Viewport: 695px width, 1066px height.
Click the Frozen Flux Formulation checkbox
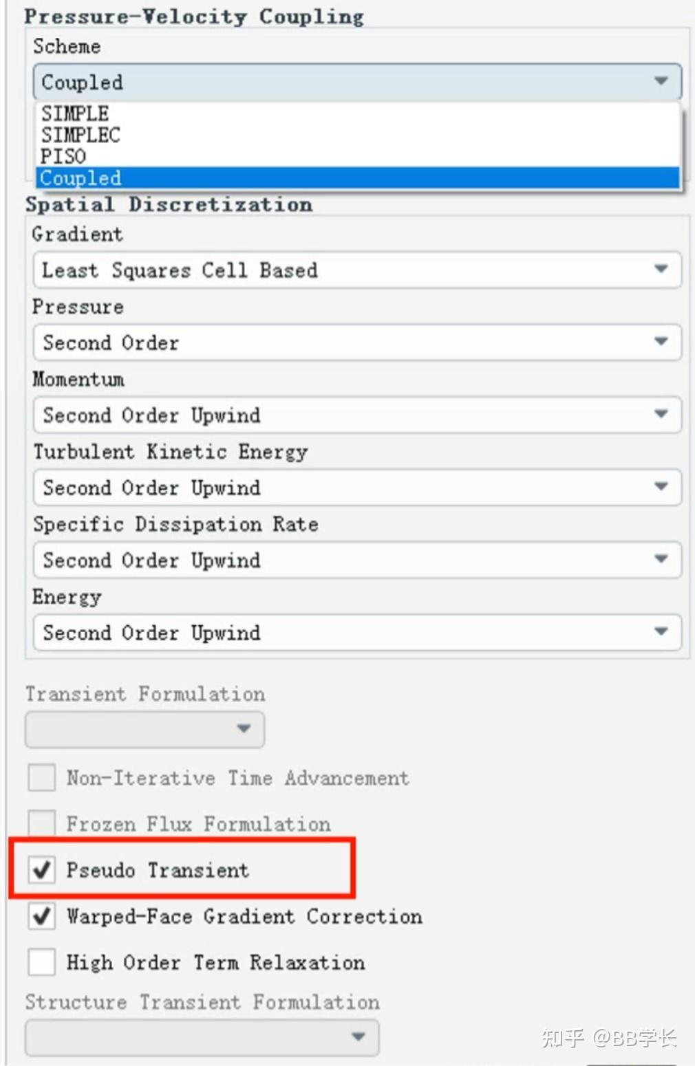point(42,823)
